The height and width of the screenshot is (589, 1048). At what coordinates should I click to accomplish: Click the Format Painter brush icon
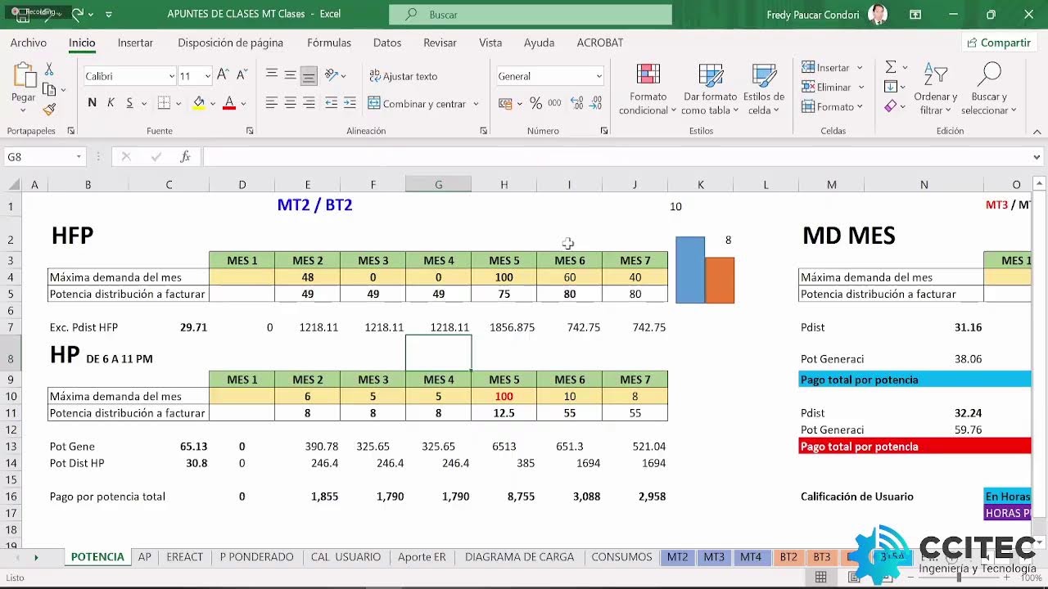coord(49,109)
